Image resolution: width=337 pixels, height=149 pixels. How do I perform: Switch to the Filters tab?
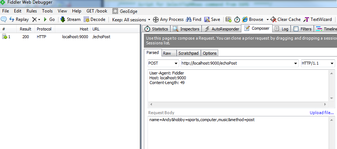point(303,29)
